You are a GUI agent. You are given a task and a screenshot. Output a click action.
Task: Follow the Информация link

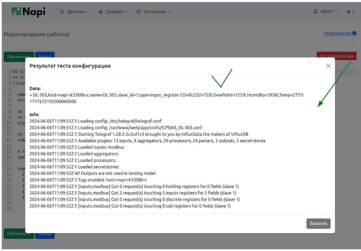(x=337, y=34)
